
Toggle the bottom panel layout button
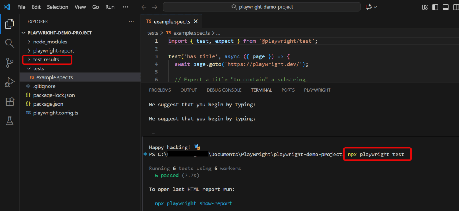click(x=445, y=7)
